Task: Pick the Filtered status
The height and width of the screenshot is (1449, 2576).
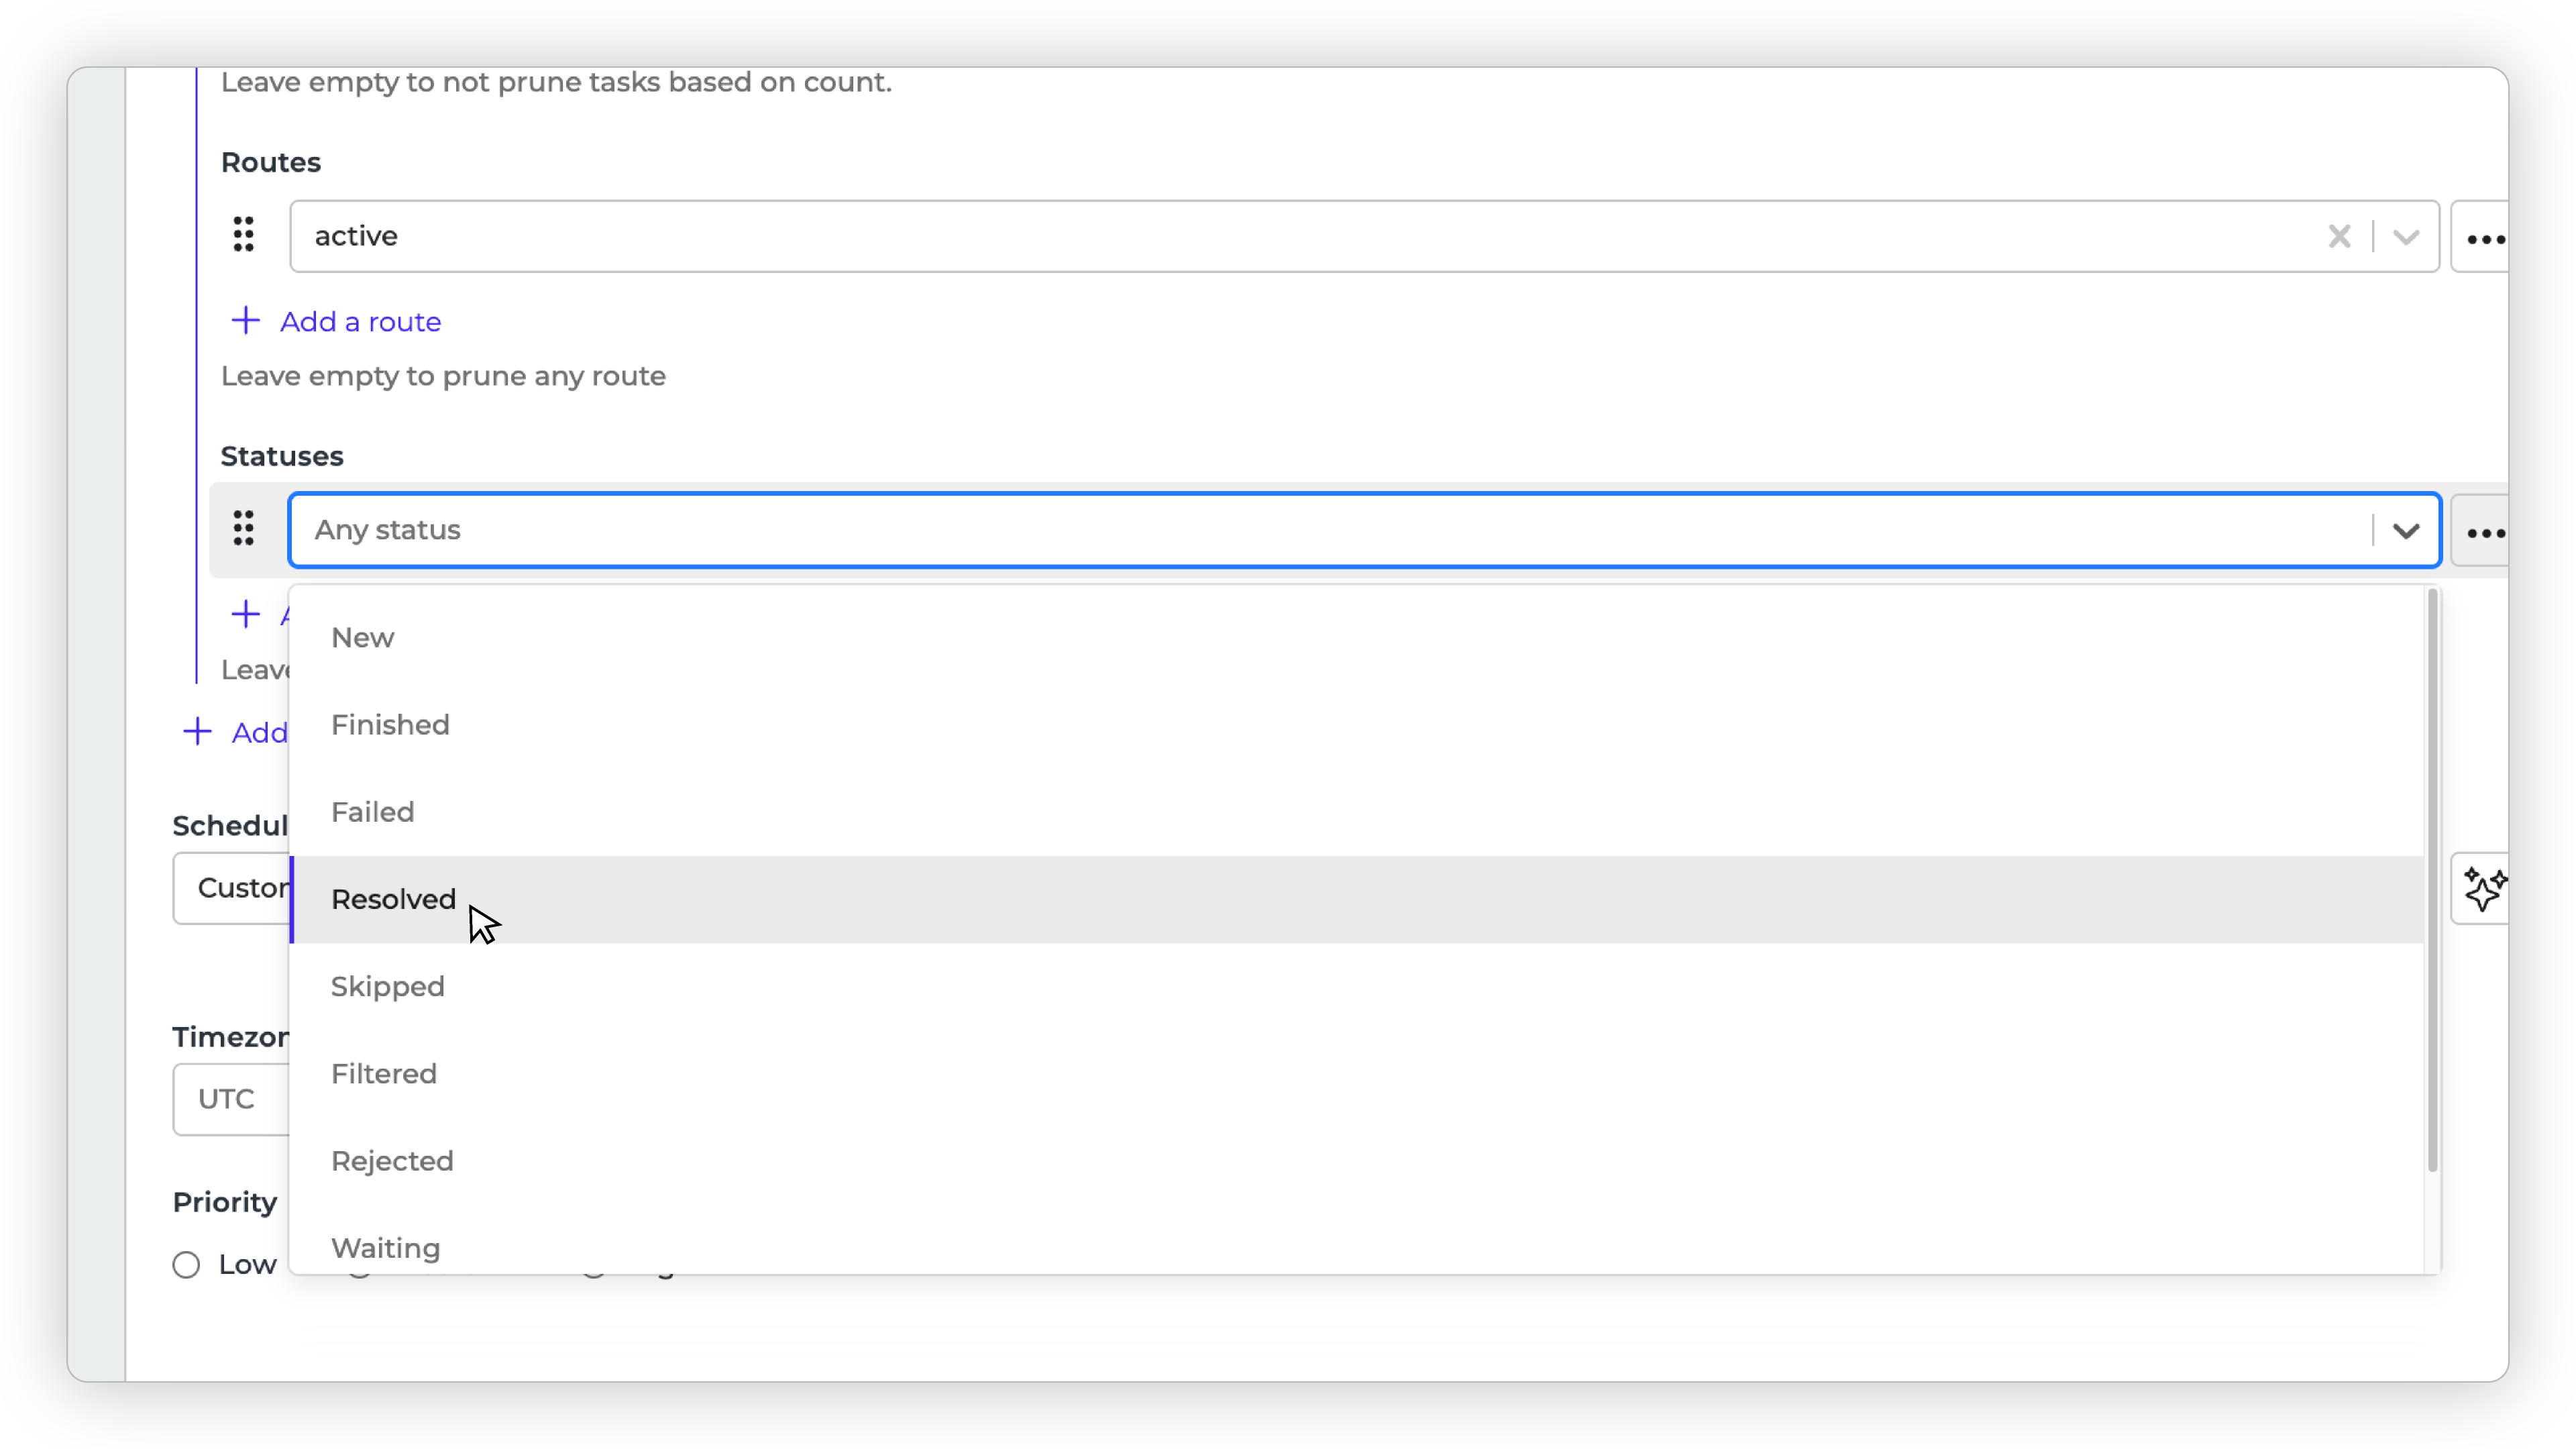Action: coord(384,1074)
